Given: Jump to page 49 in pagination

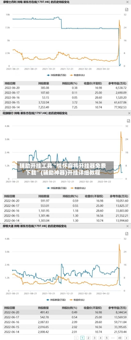Looking at the screenshot, I should (x=120, y=338).
